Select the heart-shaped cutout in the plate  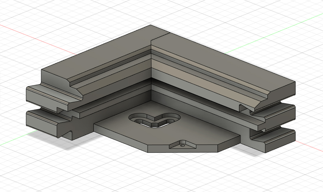[154, 120]
